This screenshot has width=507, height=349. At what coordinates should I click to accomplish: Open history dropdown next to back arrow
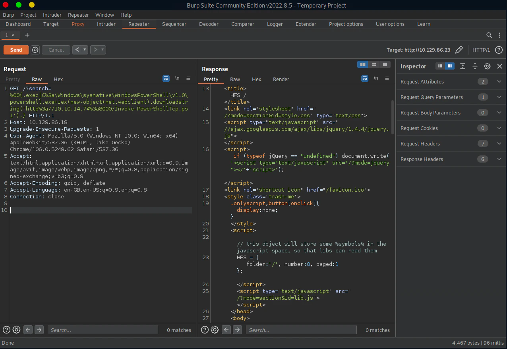point(85,50)
